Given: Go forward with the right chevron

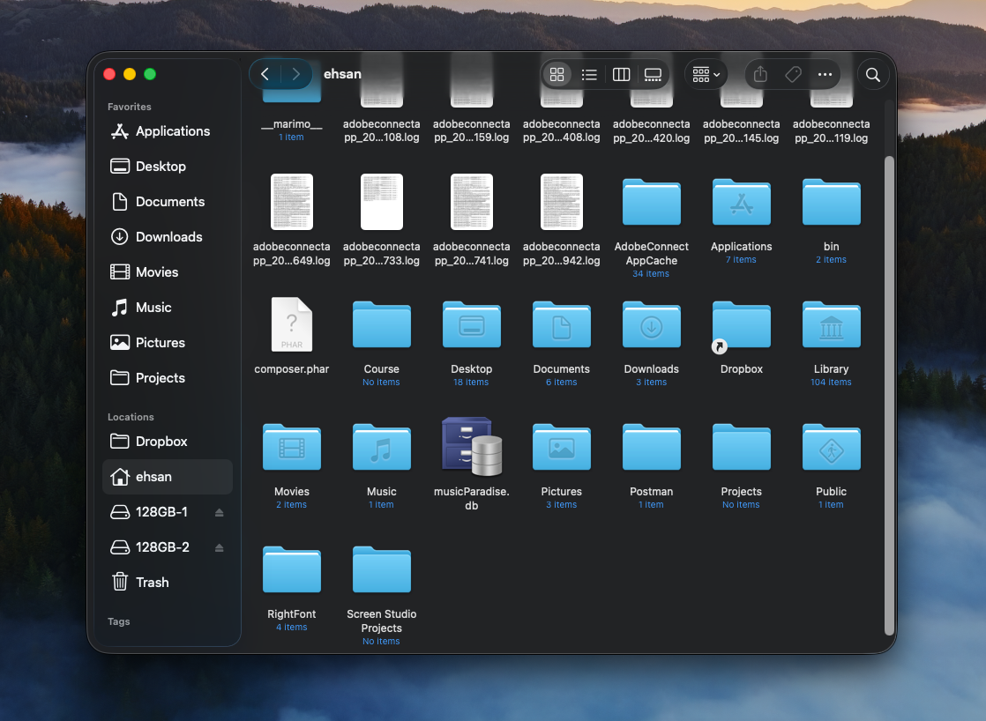Looking at the screenshot, I should [296, 74].
